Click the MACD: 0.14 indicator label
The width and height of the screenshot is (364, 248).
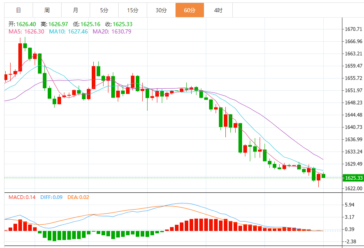tap(22, 197)
